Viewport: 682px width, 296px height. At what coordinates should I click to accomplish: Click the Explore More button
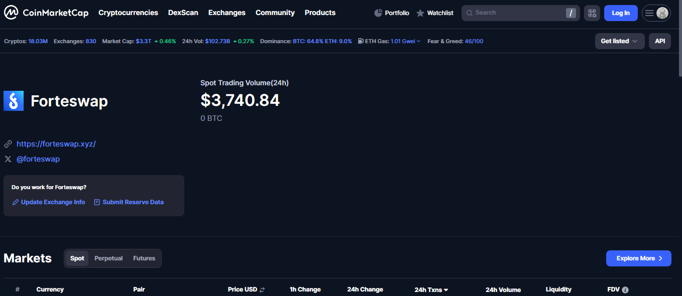click(639, 258)
